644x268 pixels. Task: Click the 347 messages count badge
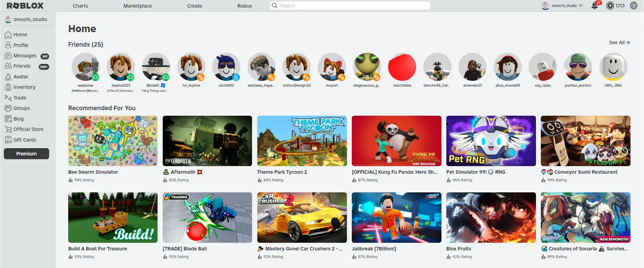pos(45,56)
